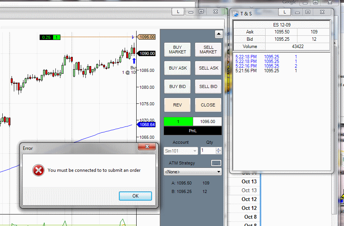Open the Account Sim101 dropdown

181,151
